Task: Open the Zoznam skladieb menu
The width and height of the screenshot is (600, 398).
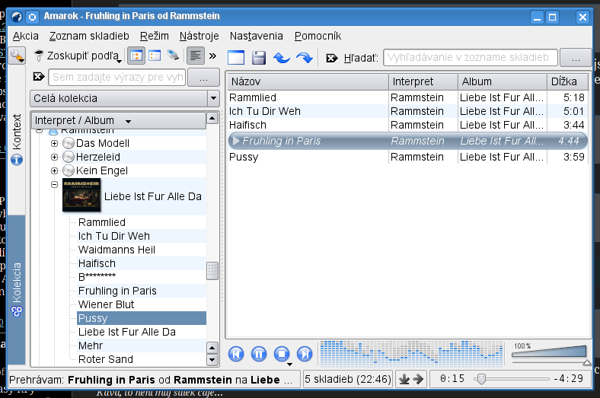Action: pos(89,36)
